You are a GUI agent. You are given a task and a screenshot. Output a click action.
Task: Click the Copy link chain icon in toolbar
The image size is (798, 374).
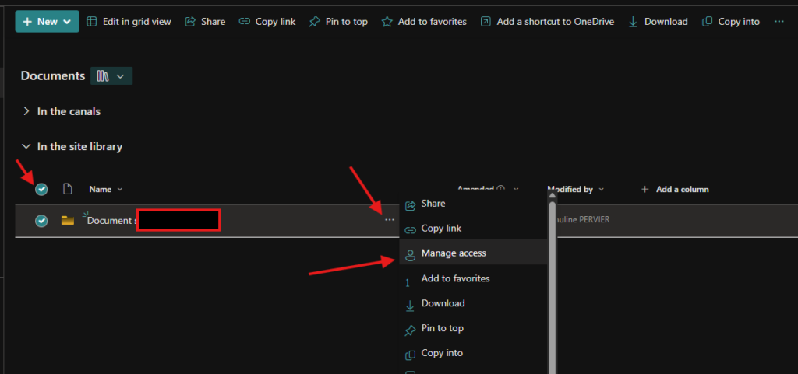click(245, 22)
